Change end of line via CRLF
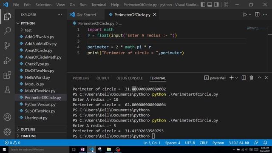The height and width of the screenshot is (153, 272). pyautogui.click(x=204, y=143)
